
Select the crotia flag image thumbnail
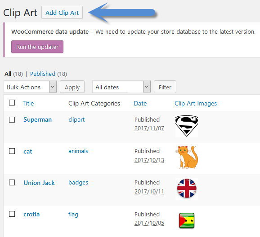click(x=187, y=220)
